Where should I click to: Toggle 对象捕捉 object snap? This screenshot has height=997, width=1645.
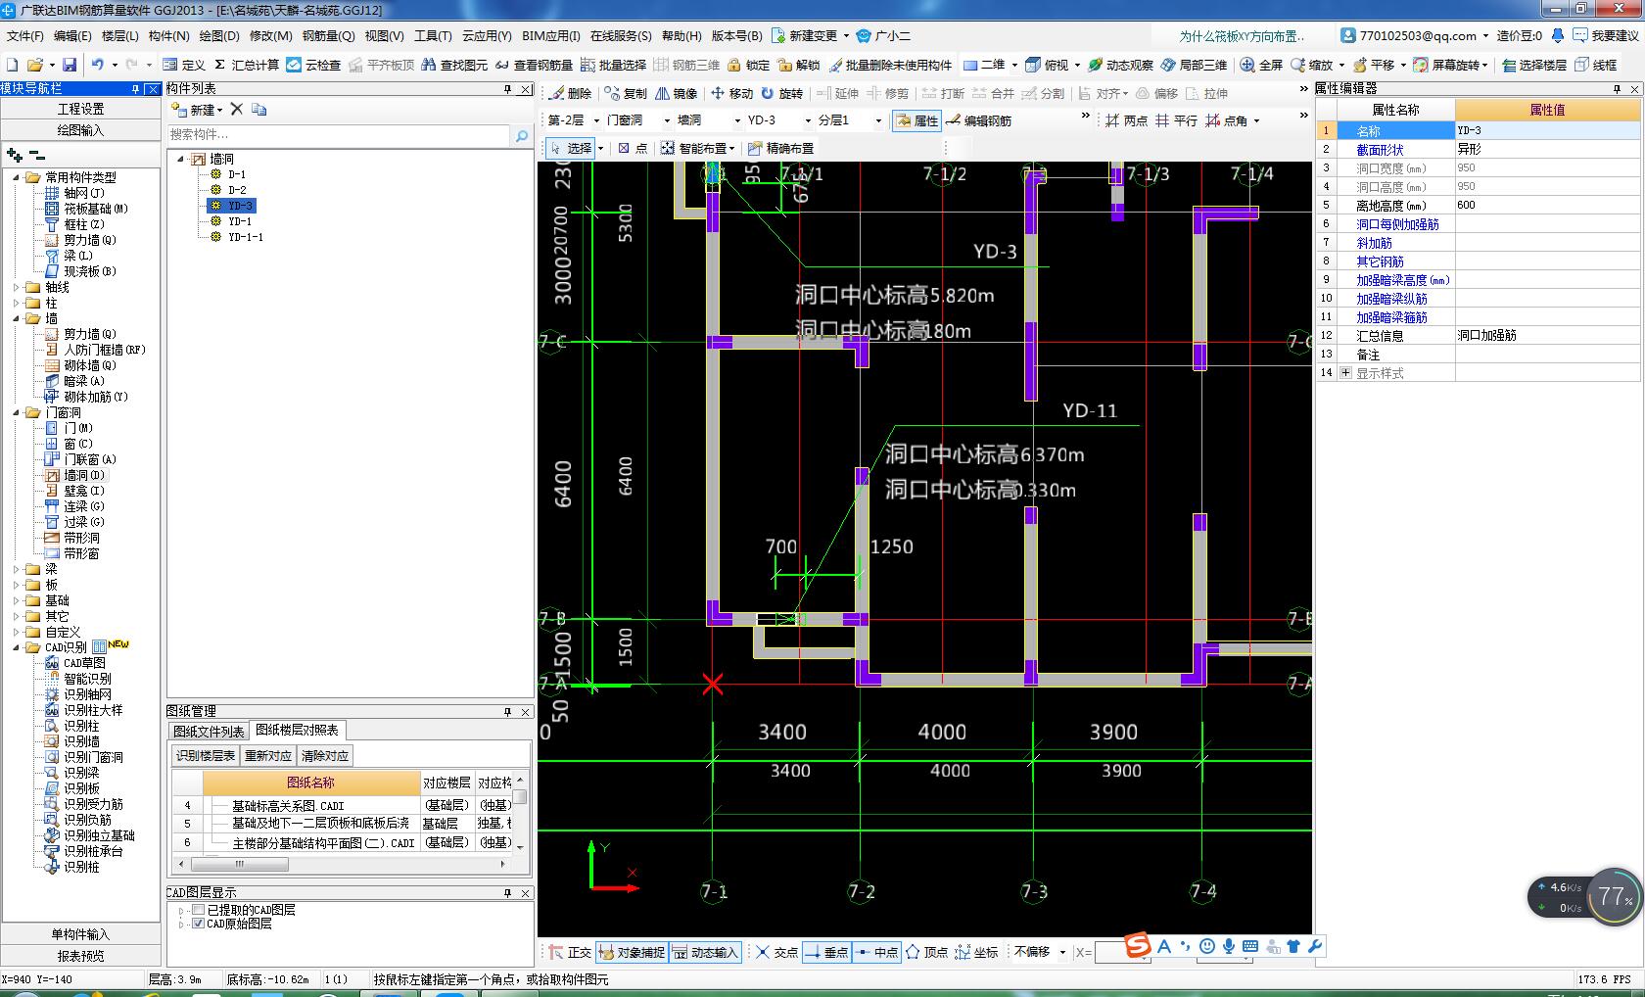click(x=632, y=952)
